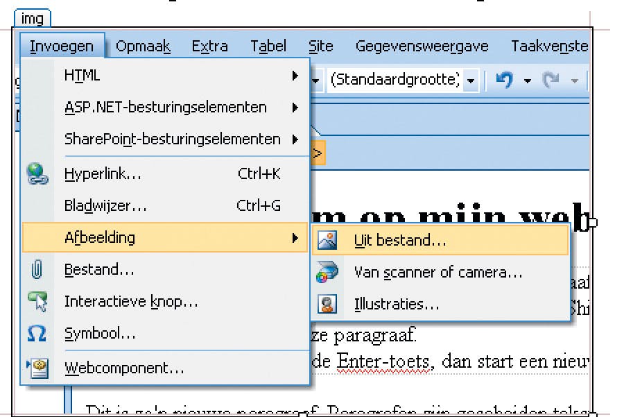Open the Opmaak menu
Screen dimensions: 624x417
pos(144,46)
